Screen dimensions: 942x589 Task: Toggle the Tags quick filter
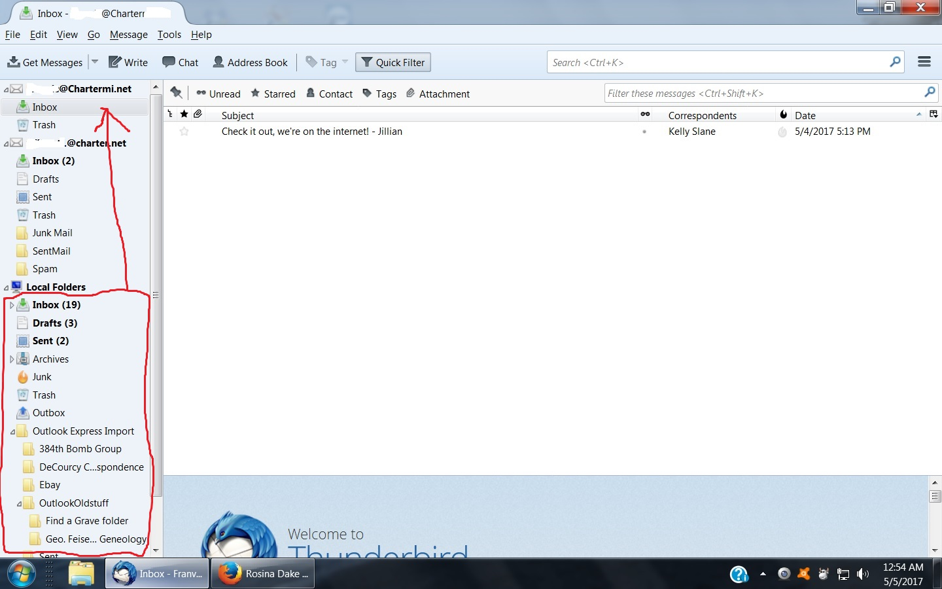coord(379,94)
